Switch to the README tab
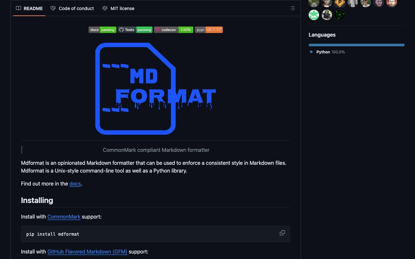The image size is (415, 259). click(x=29, y=8)
